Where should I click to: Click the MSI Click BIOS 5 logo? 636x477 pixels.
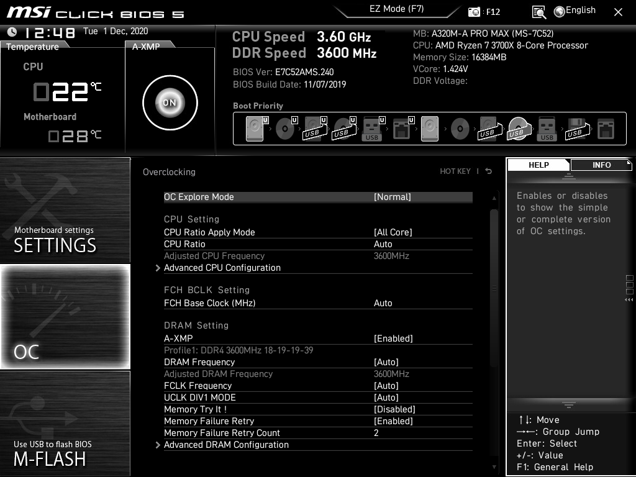[95, 12]
